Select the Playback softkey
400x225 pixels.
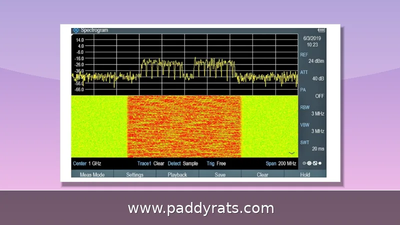tap(177, 174)
